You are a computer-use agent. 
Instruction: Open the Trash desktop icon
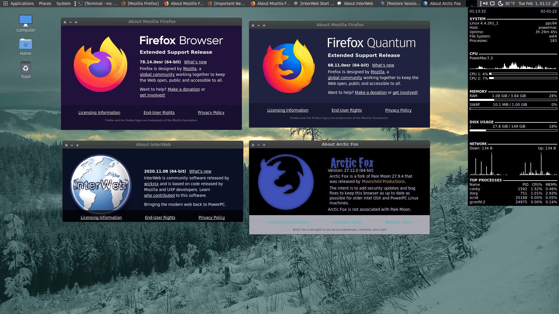coord(26,68)
